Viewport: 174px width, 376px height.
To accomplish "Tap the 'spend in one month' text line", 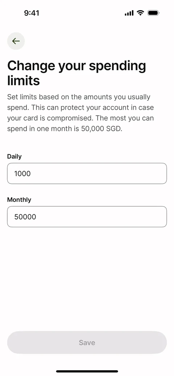I will coord(37,129).
